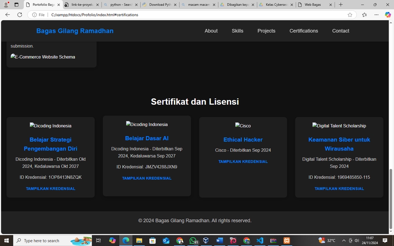
Task: Open the Favorites list button
Action: click(x=364, y=15)
